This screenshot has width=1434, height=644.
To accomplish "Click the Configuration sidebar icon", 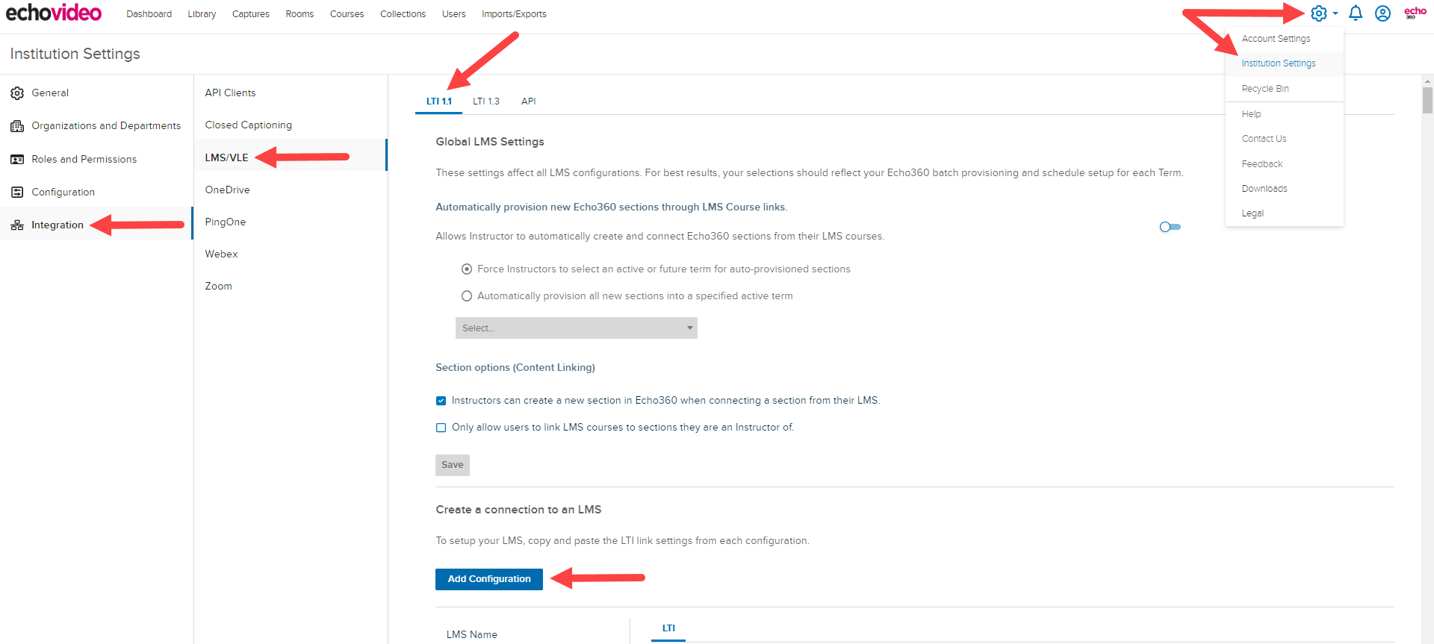I will (x=17, y=193).
